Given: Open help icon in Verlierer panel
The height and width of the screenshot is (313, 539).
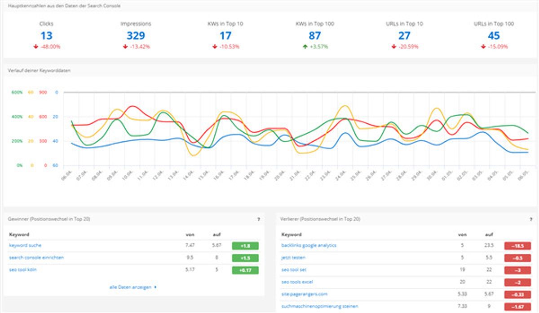Looking at the screenshot, I should [531, 219].
